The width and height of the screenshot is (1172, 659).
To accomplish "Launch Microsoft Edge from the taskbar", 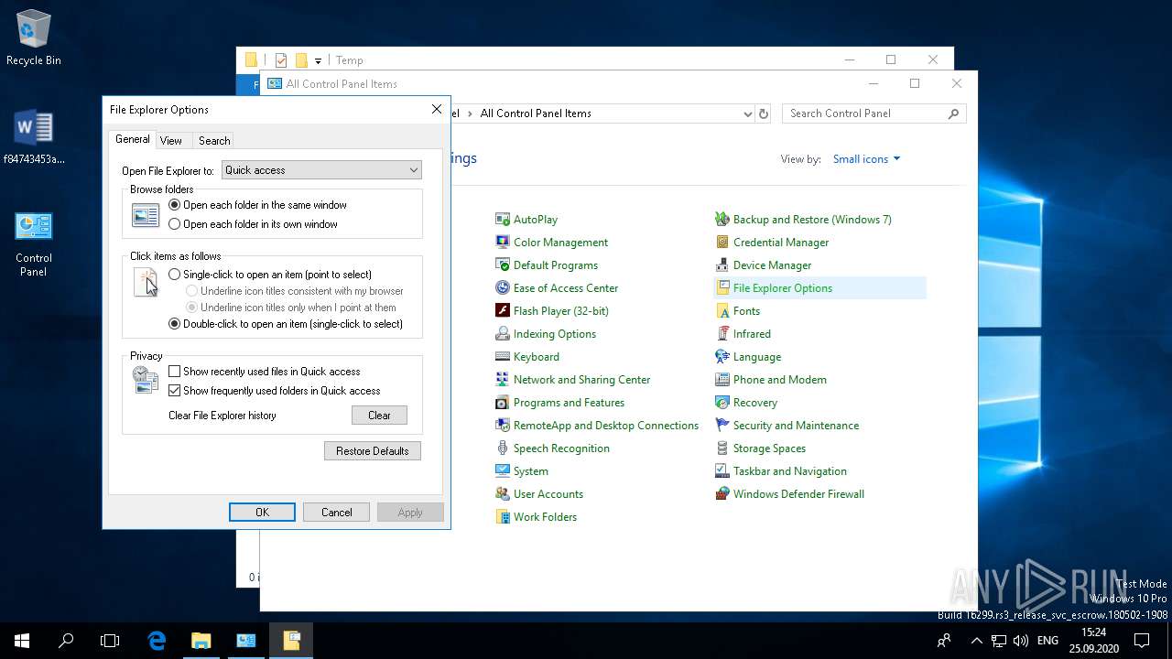I will (x=157, y=641).
